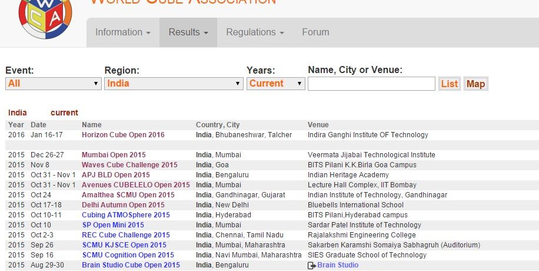Go to the Forum page
The width and height of the screenshot is (539, 271).
[x=315, y=32]
